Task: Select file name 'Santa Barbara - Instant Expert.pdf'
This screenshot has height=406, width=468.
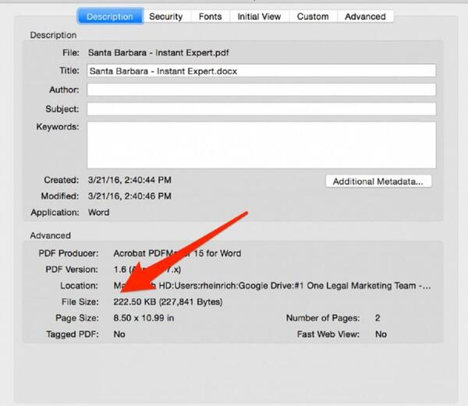Action: coord(158,53)
